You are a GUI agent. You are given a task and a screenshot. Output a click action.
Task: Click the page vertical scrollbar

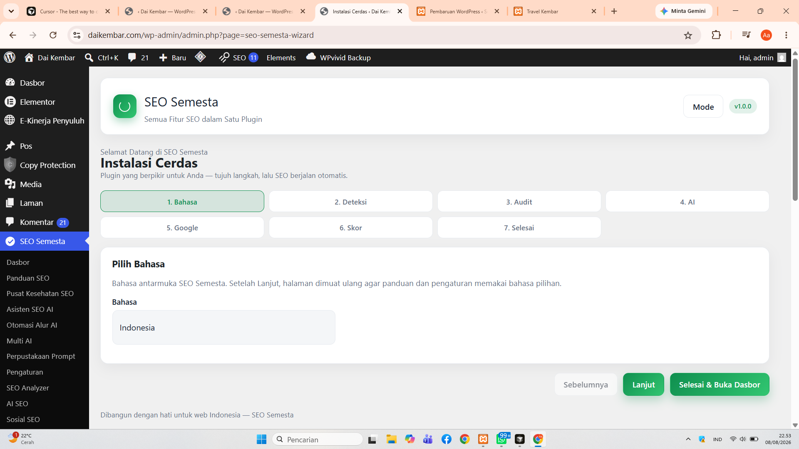[795, 130]
